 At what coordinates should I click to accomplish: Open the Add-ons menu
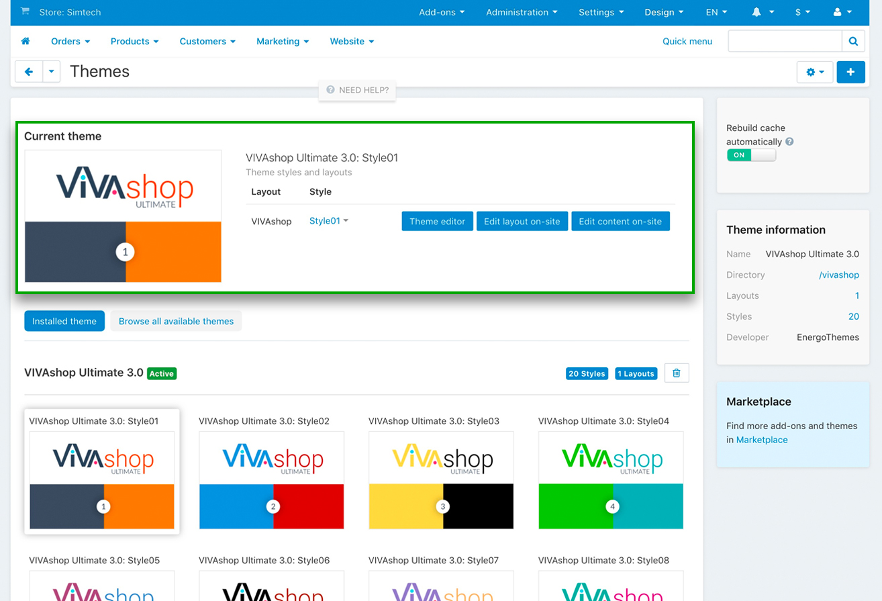point(442,12)
